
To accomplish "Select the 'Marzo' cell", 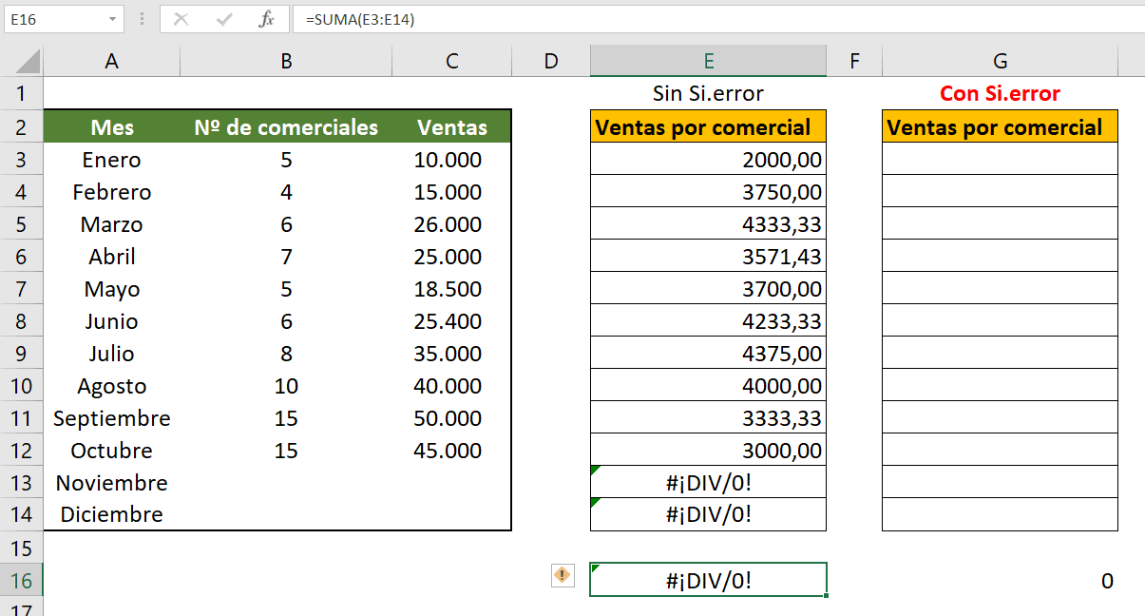I will [112, 223].
